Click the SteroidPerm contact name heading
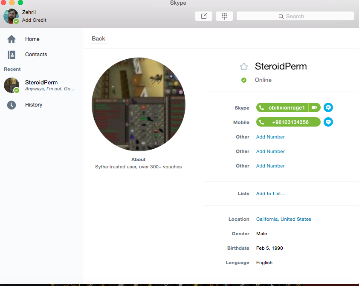359x286 pixels. (x=281, y=66)
